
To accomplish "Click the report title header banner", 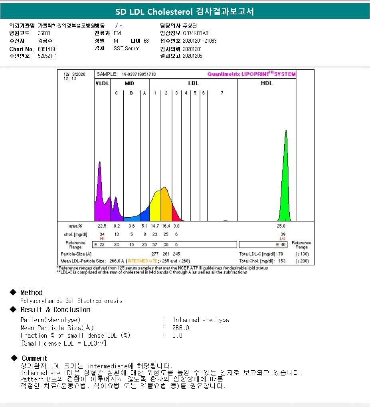I will [x=185, y=12].
